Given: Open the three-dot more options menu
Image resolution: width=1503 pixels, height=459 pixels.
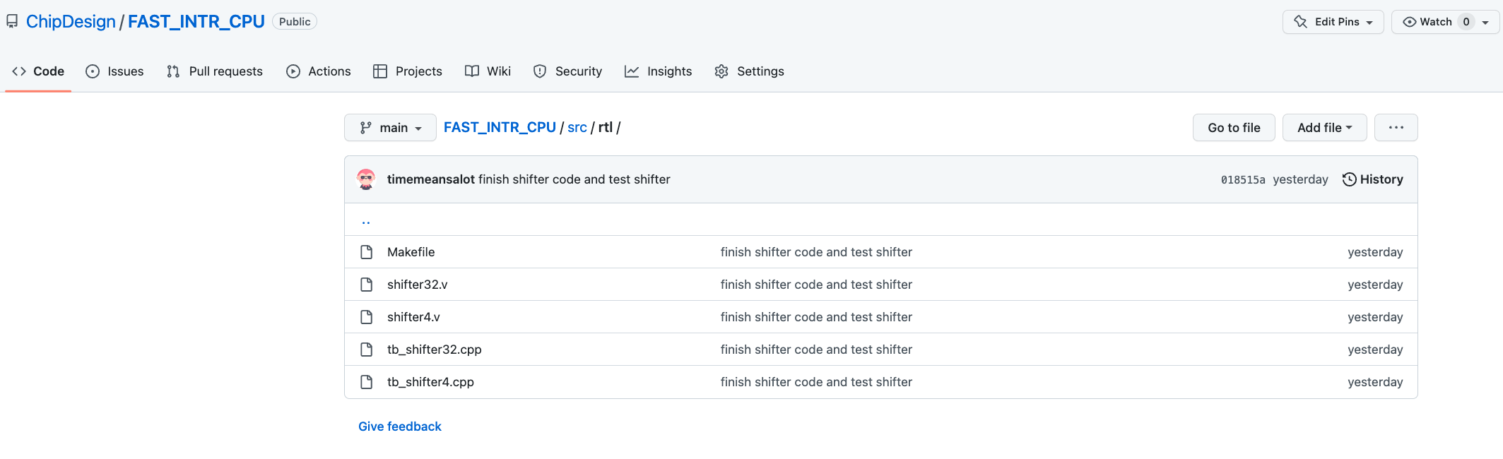Looking at the screenshot, I should tap(1396, 128).
